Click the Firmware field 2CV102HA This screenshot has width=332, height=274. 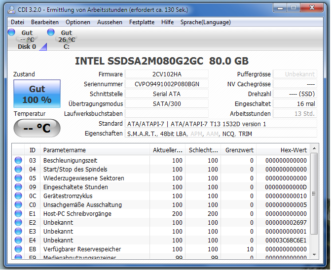pos(167,74)
